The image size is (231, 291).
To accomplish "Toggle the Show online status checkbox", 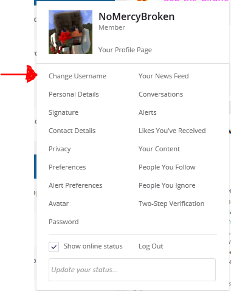I will pos(53,247).
